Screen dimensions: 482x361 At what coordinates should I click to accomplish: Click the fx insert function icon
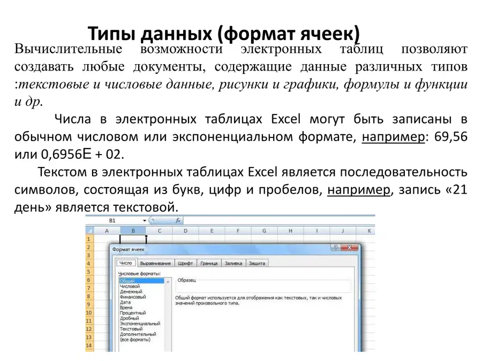tap(178, 220)
